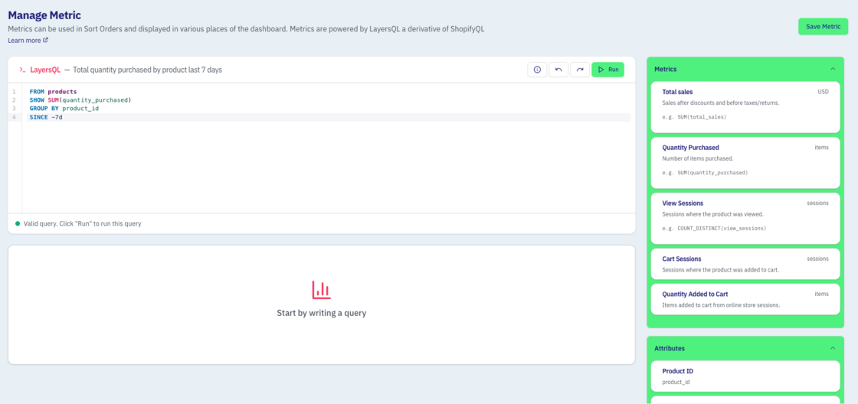This screenshot has width=858, height=404.
Task: Select the Product ID attribute card
Action: pyautogui.click(x=745, y=376)
